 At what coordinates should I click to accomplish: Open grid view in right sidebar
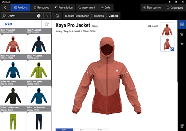point(182,24)
